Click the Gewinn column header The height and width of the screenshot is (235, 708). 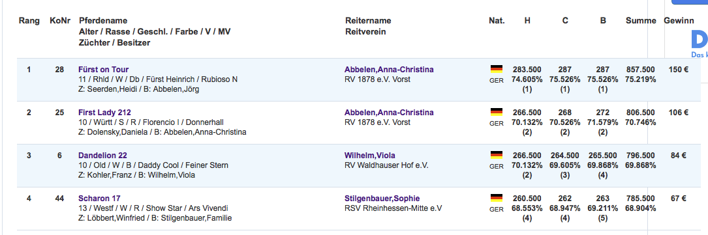point(679,21)
